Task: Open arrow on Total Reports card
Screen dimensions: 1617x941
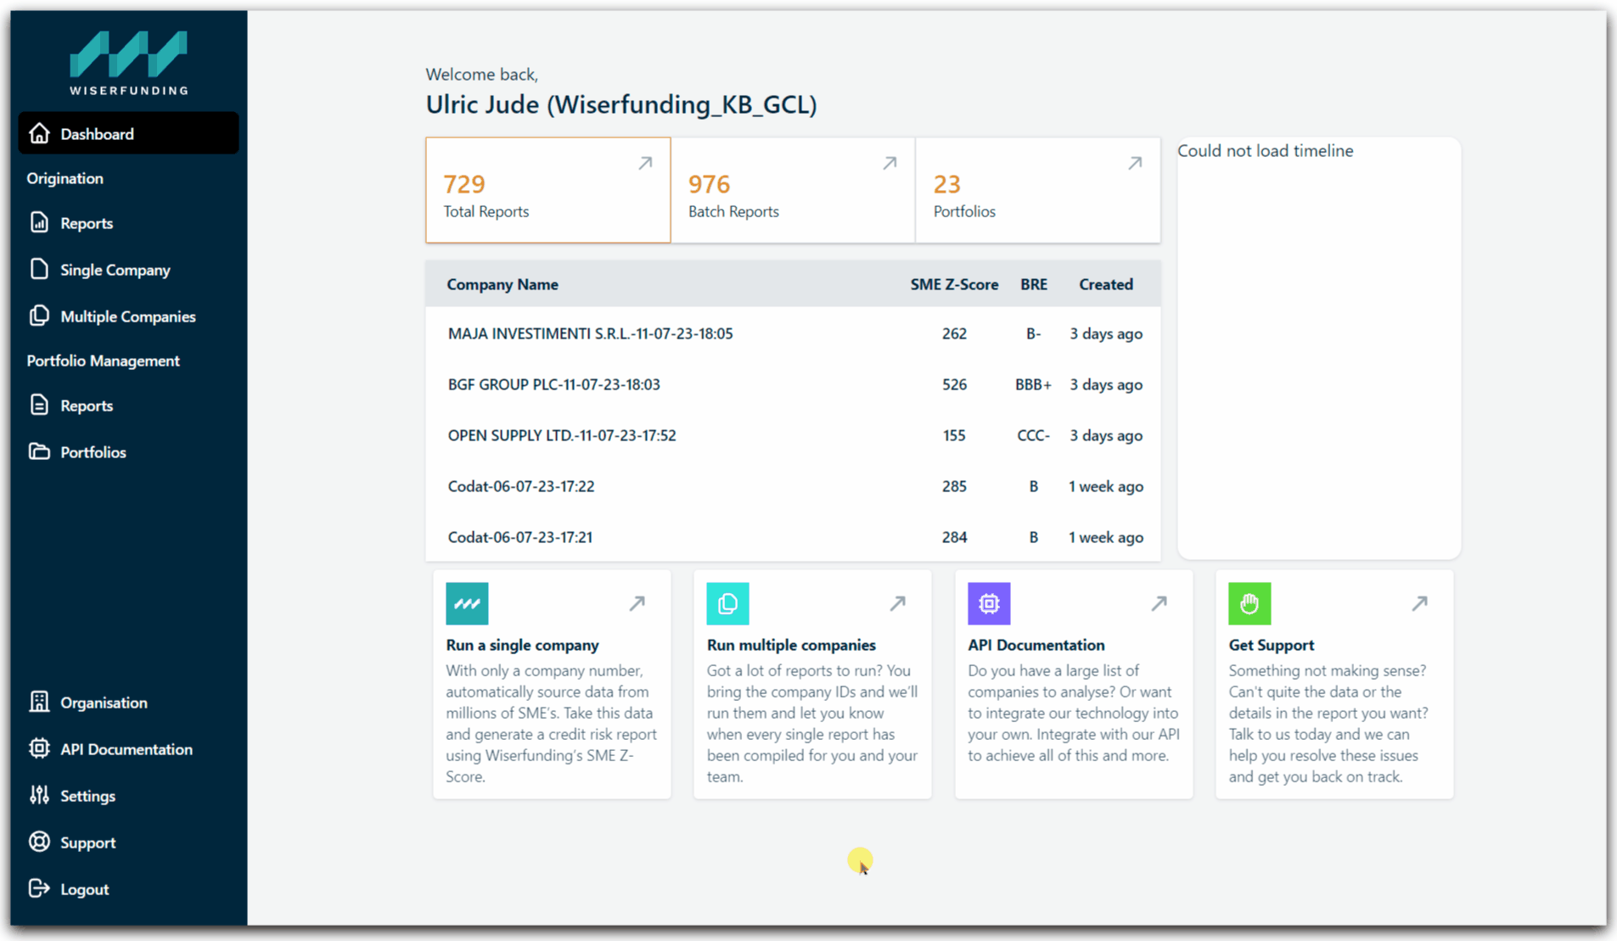Action: pyautogui.click(x=645, y=163)
